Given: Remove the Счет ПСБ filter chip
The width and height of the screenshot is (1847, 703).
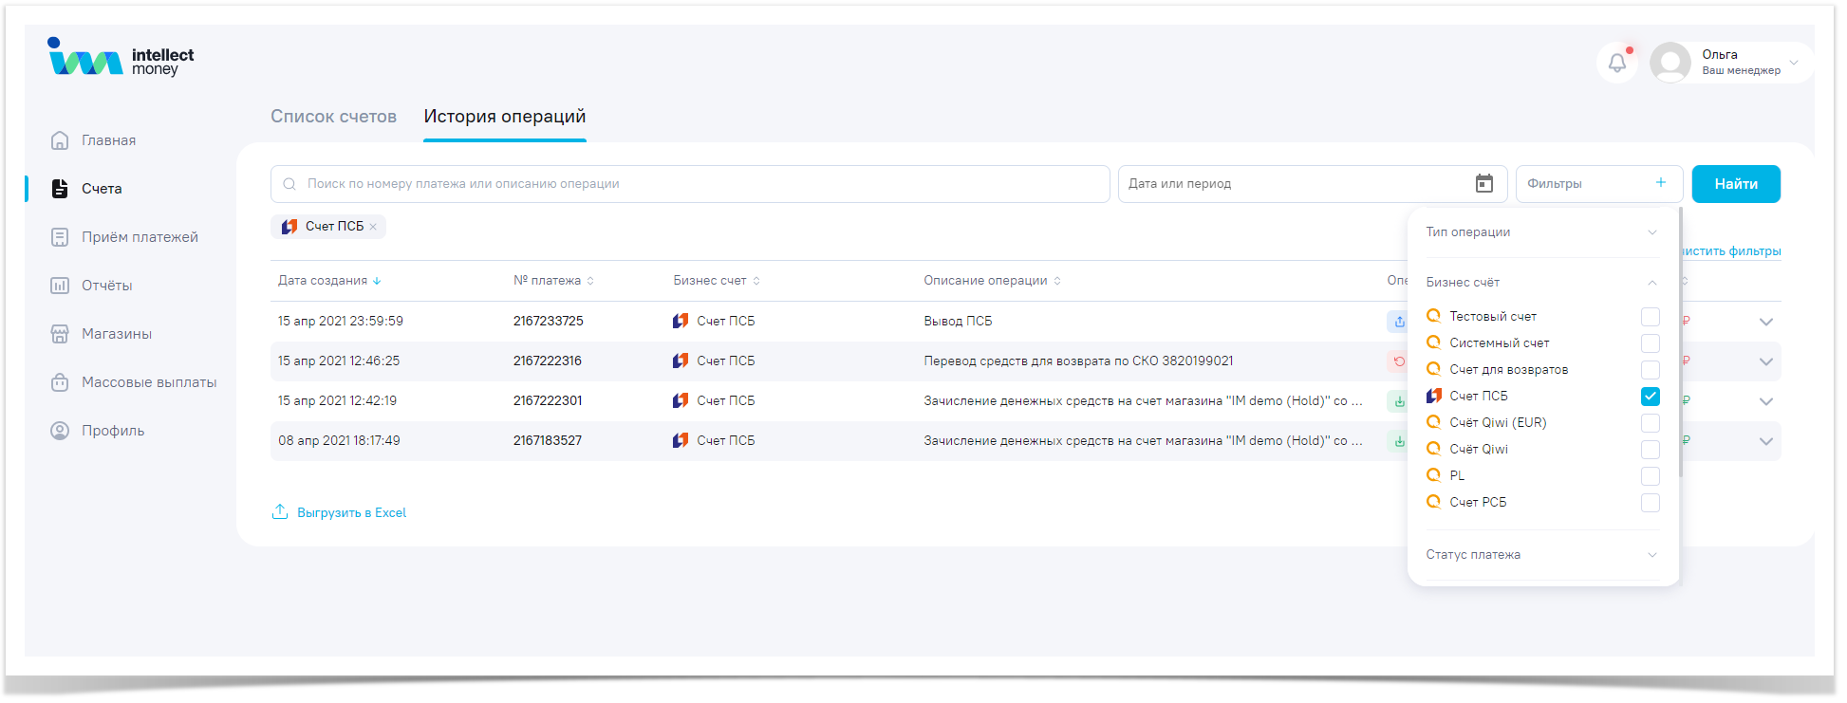Looking at the screenshot, I should (x=374, y=227).
